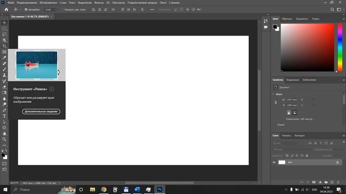Screen dimensions: 346x194
Task: Open the History panel icon
Action: pyautogui.click(x=265, y=21)
